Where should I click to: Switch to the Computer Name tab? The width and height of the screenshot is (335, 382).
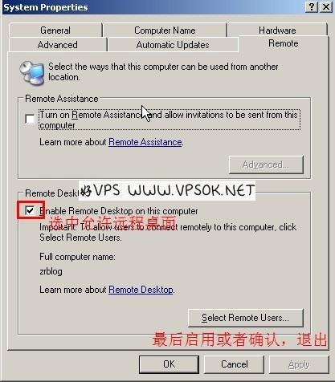pyautogui.click(x=165, y=30)
